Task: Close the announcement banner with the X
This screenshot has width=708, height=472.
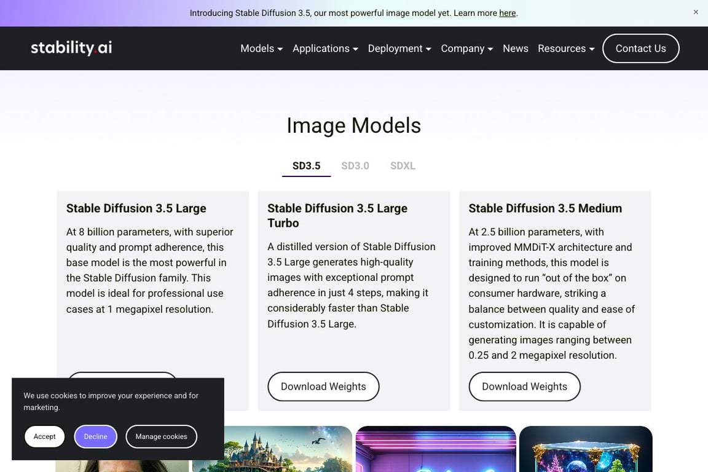Action: point(695,12)
